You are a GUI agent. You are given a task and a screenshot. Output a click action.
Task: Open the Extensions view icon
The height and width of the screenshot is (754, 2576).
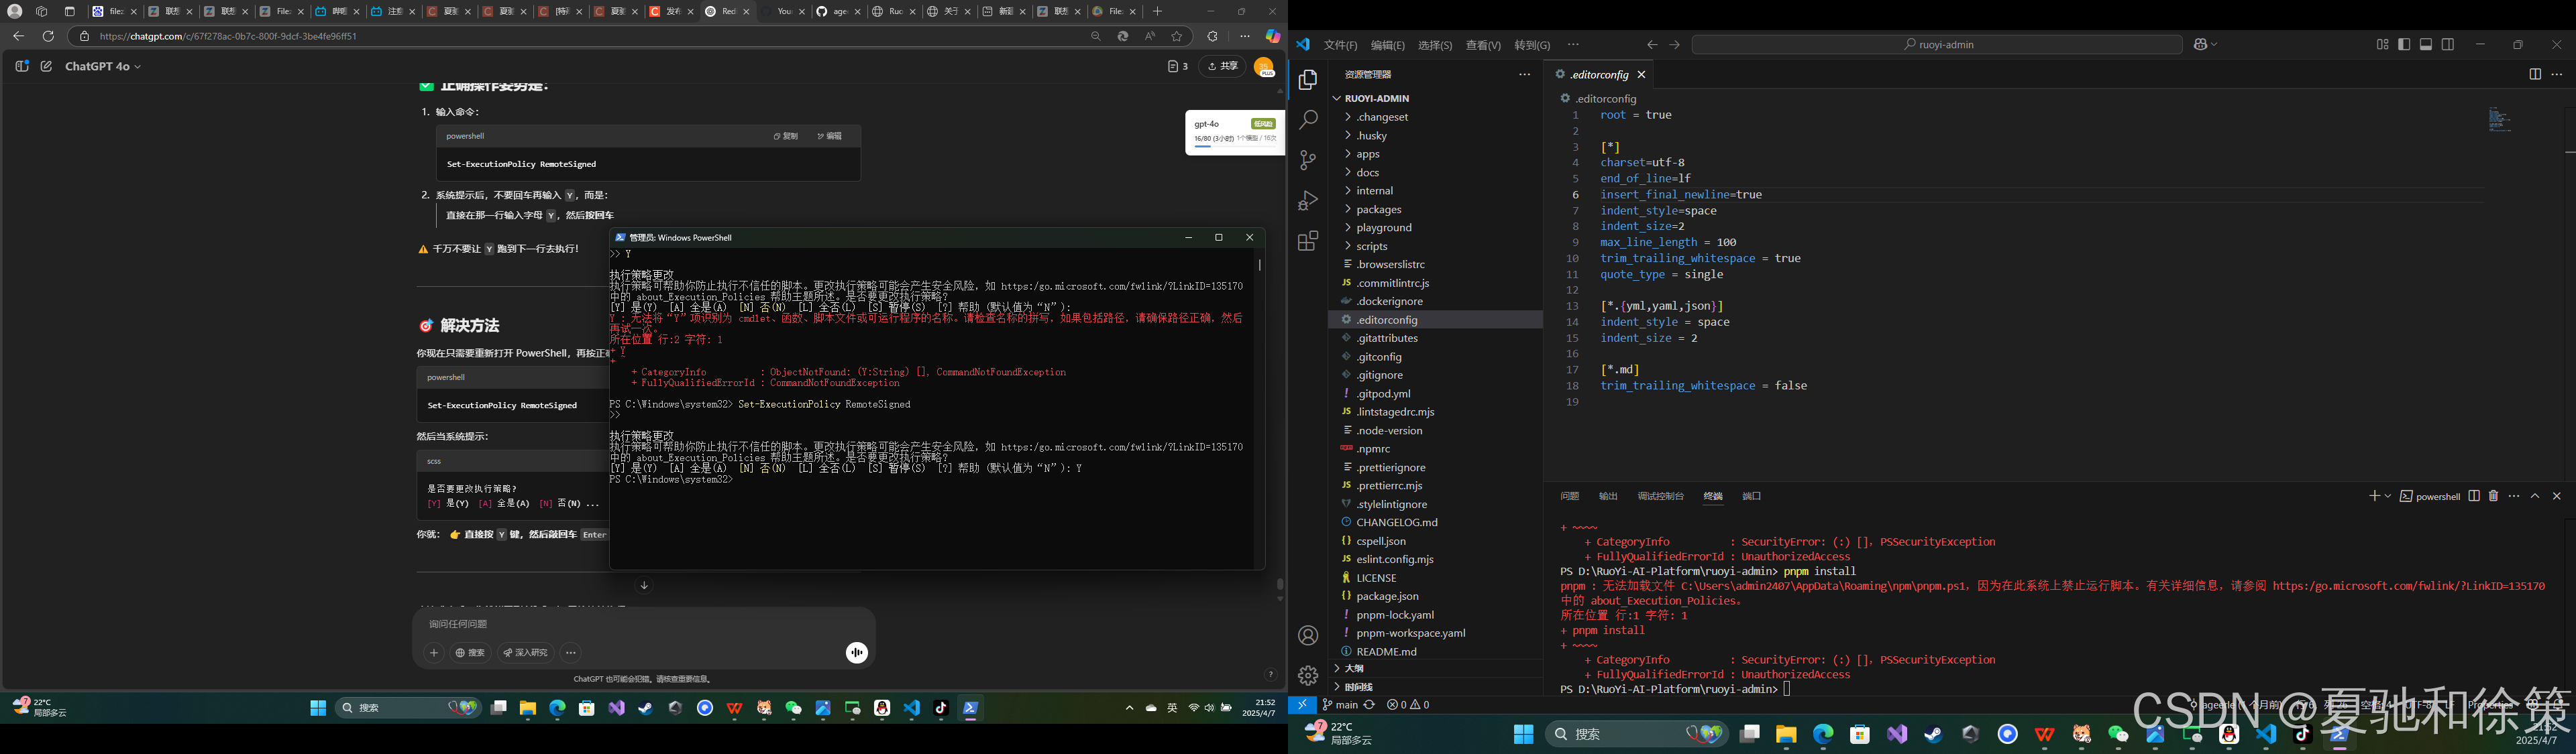[x=1307, y=241]
